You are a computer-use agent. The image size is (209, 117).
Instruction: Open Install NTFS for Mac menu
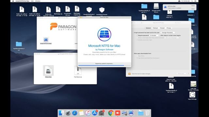[23, 1]
